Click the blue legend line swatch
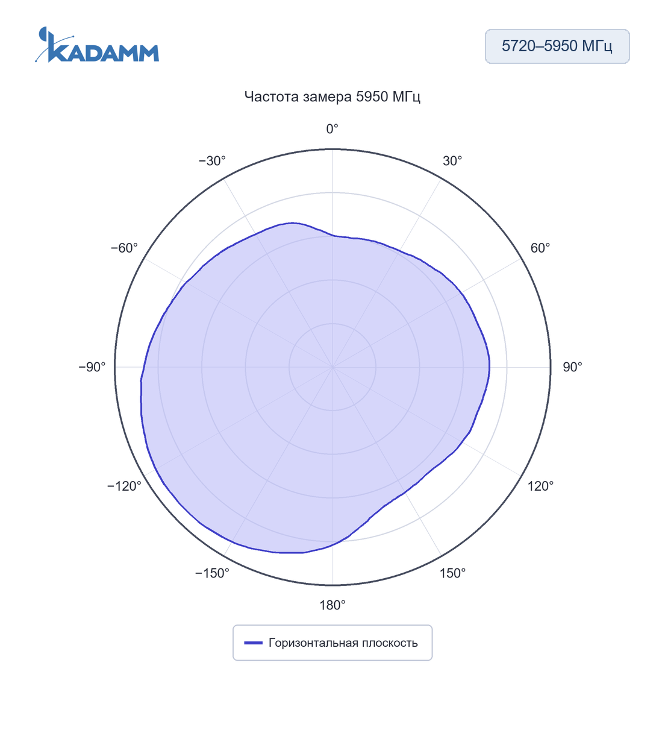 [x=254, y=643]
